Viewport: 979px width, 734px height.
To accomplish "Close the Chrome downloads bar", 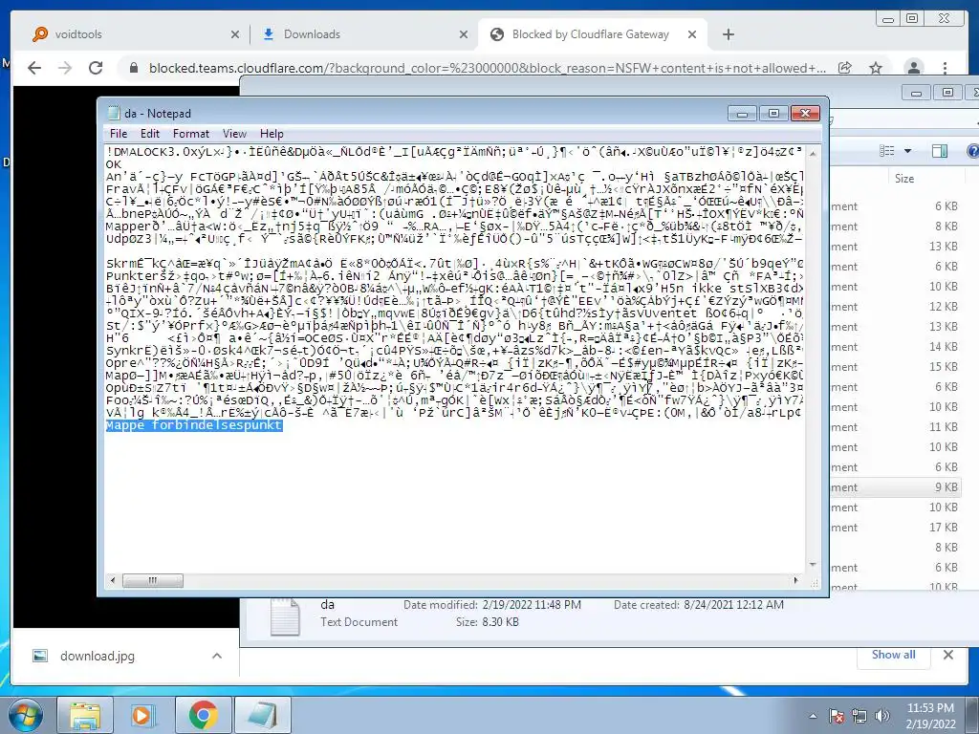I will [x=948, y=655].
